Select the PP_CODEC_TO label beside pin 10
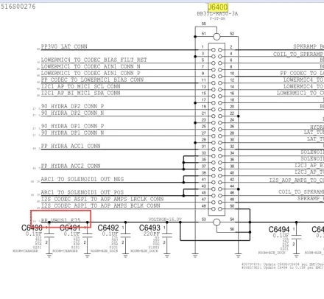324x299 pixels. point(302,73)
